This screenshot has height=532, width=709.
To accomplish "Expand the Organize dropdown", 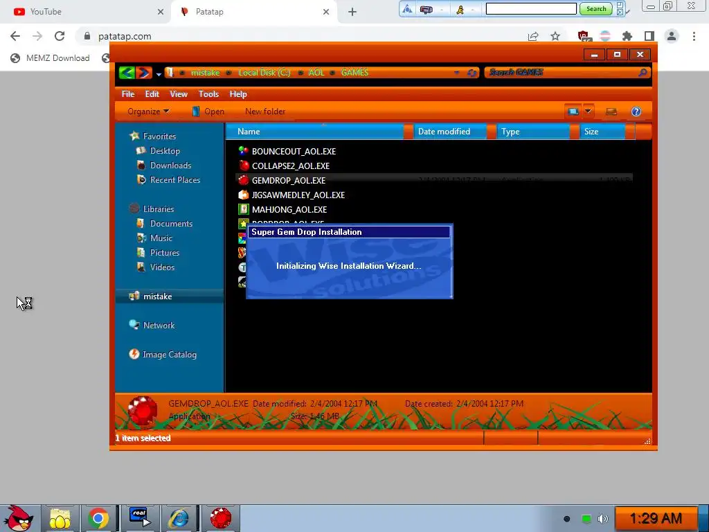I will click(148, 112).
